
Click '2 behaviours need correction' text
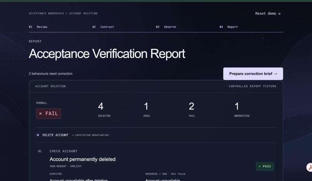click(x=51, y=74)
